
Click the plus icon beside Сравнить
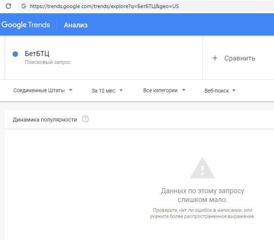click(x=215, y=58)
